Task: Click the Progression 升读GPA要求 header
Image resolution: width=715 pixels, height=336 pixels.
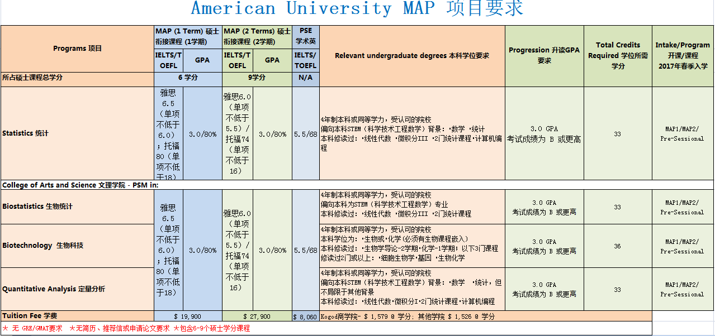Action: pos(544,55)
